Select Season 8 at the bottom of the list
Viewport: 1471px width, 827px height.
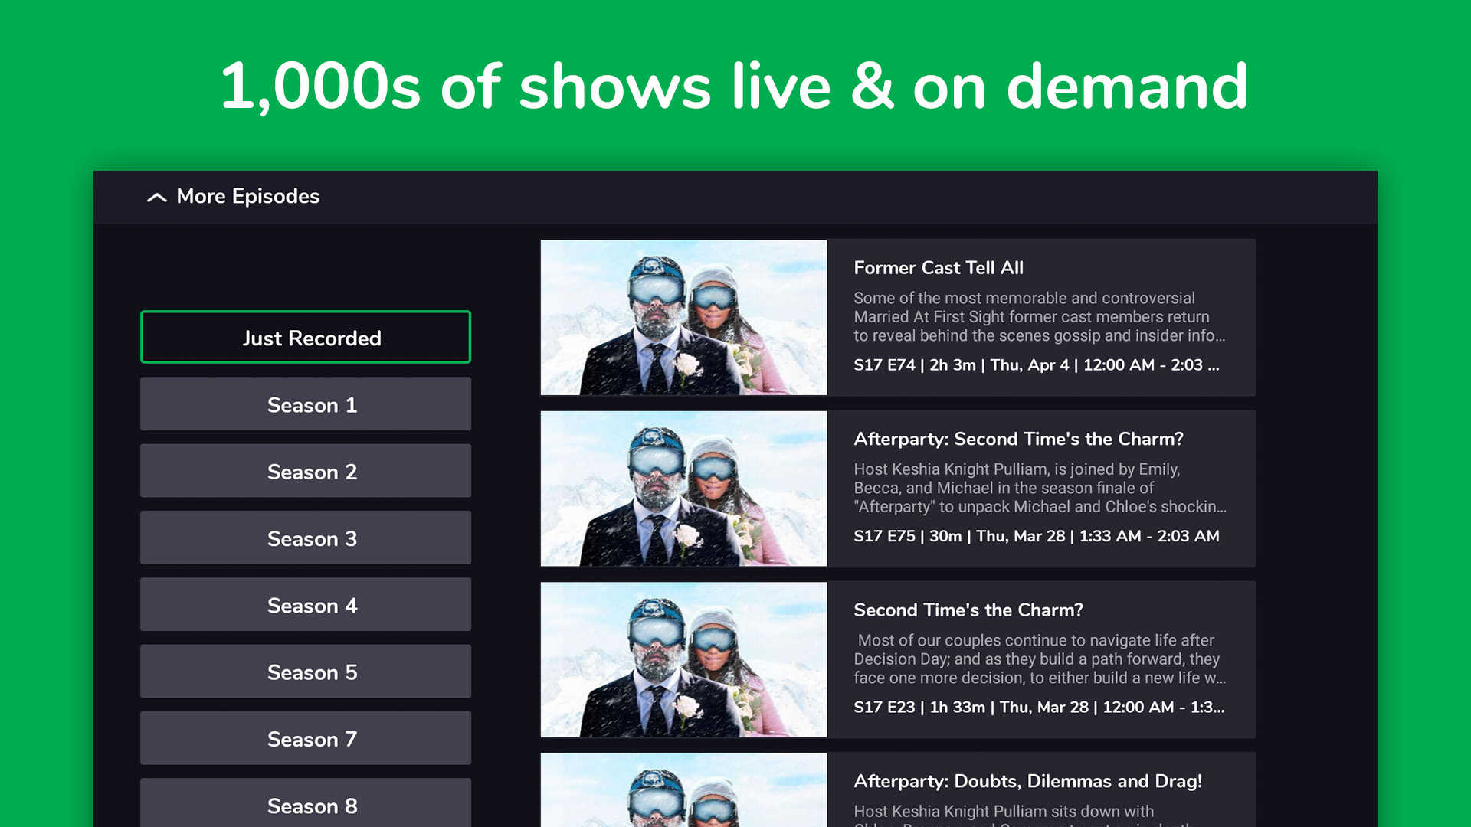tap(305, 805)
